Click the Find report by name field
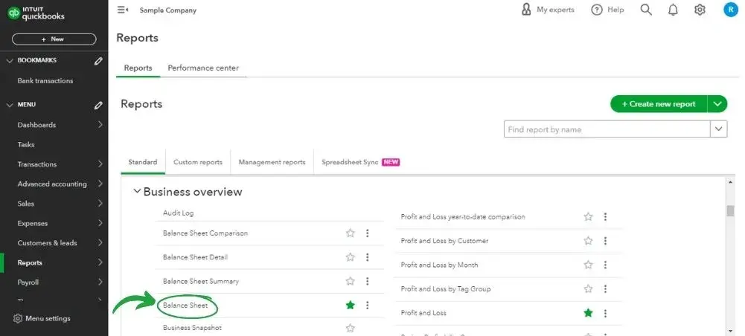The image size is (745, 336). click(x=607, y=129)
